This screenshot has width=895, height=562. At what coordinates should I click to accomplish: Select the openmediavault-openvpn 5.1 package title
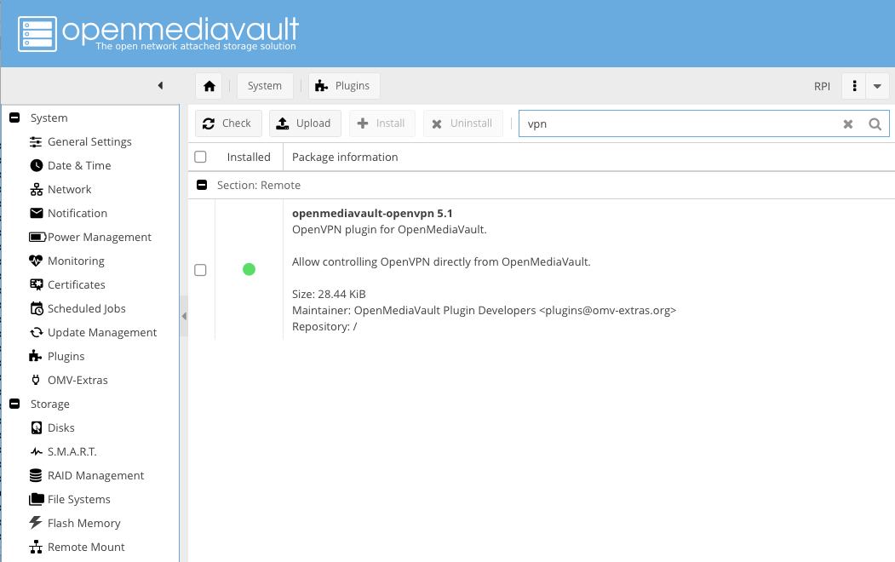click(x=372, y=214)
